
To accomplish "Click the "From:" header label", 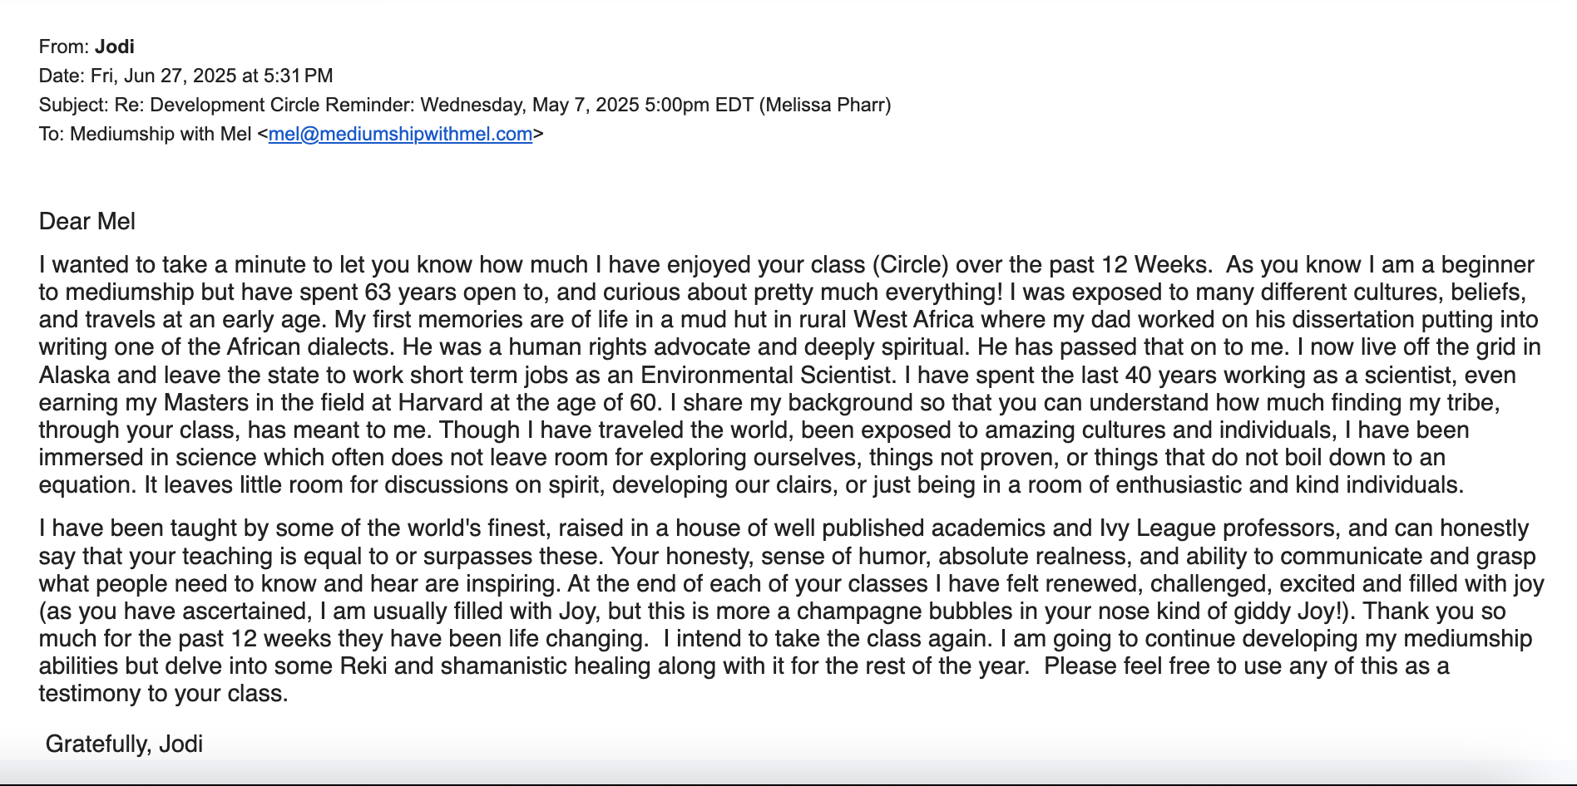I will pos(63,47).
